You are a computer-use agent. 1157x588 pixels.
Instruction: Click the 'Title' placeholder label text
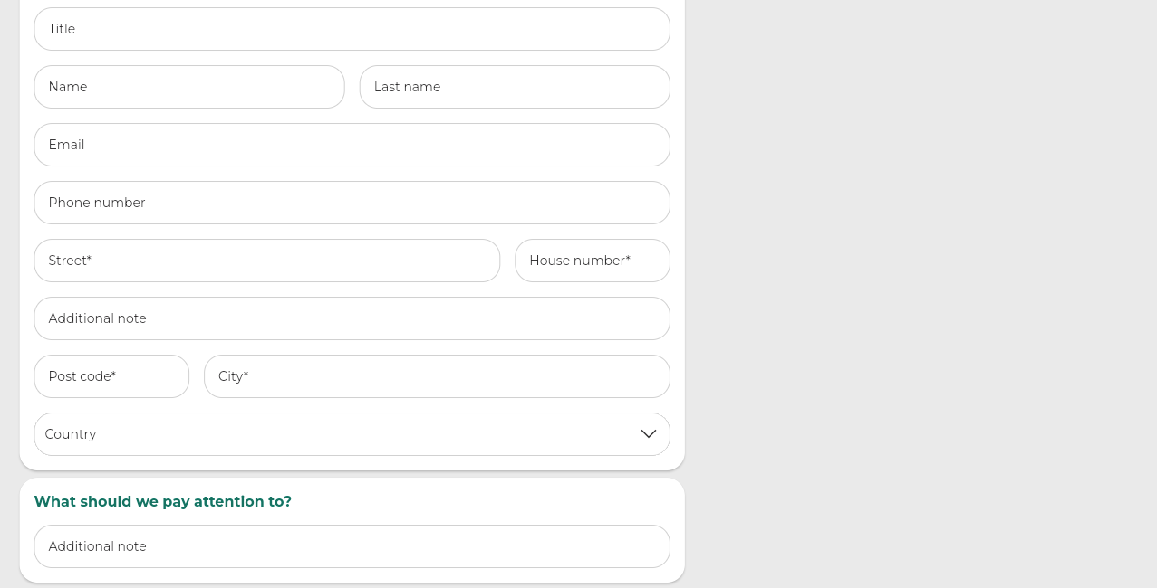(62, 29)
